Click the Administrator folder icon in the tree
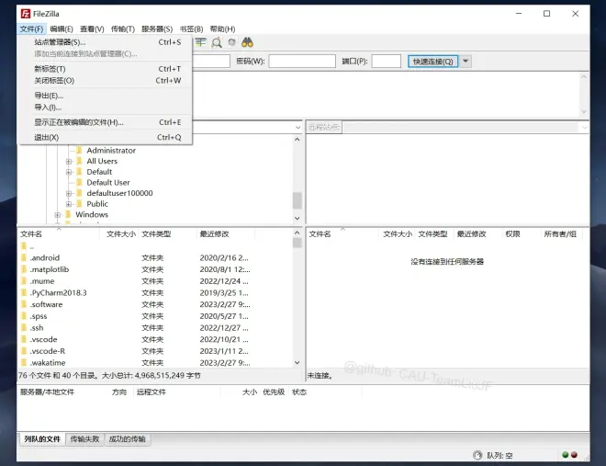 tap(79, 150)
